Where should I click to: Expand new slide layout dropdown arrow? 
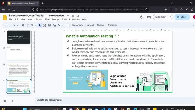coord(9,25)
